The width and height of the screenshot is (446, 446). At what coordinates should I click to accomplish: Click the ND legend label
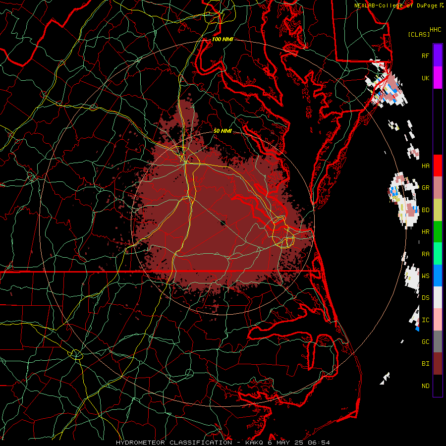(425, 386)
